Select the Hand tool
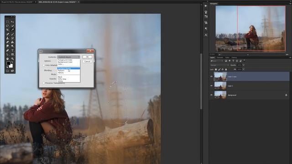 7,59
